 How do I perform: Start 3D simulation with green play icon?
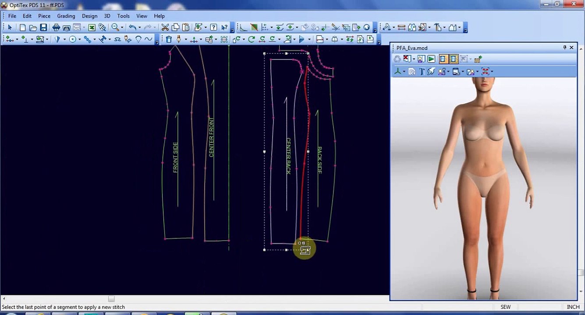point(432,59)
